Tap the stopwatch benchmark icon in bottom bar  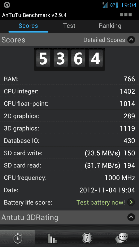pos(17,238)
